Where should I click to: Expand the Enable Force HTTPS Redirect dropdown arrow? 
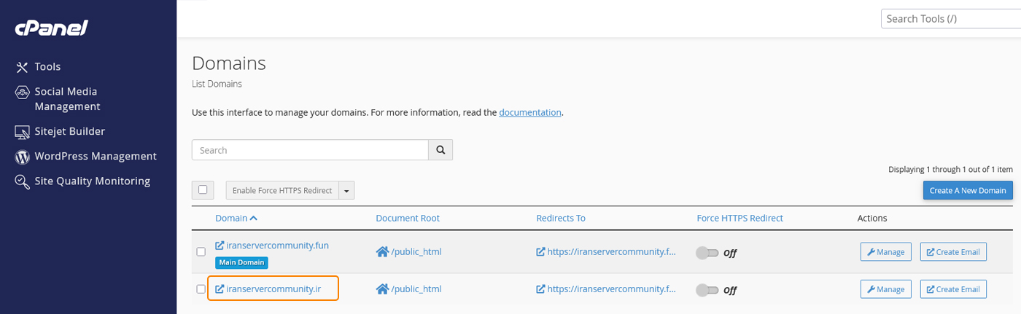coord(346,191)
